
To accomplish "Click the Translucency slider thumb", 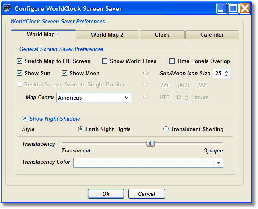I will click(150, 144).
